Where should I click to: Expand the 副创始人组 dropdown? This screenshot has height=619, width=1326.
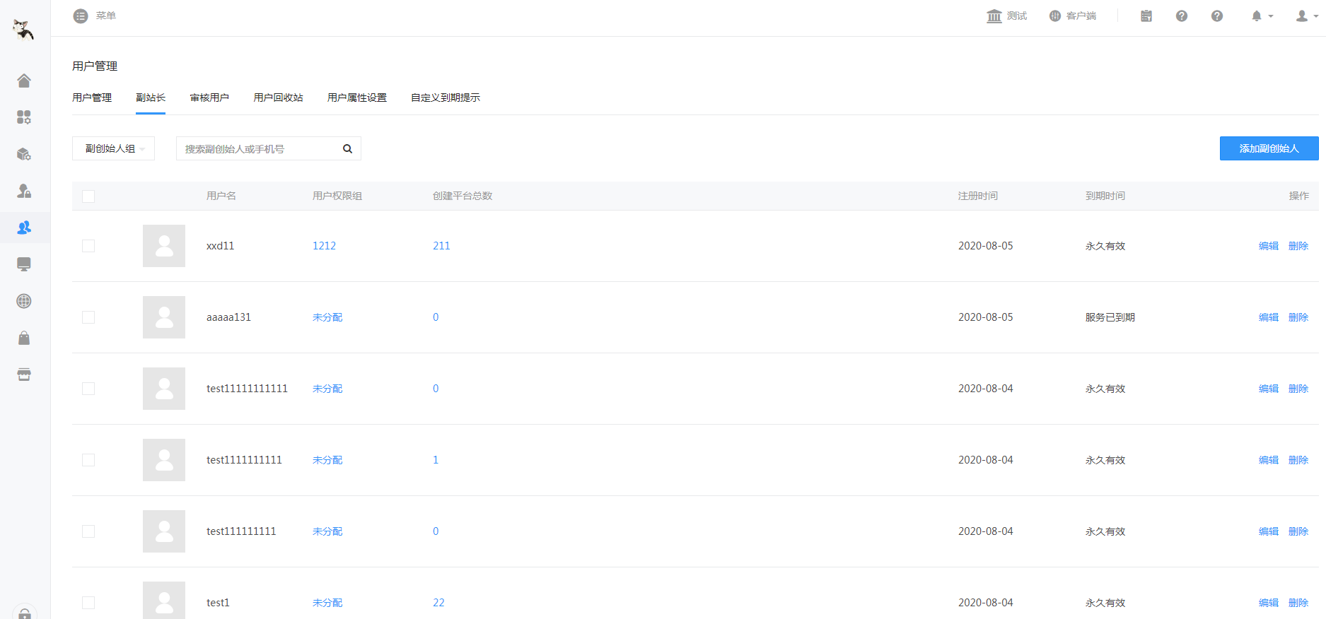pos(113,148)
